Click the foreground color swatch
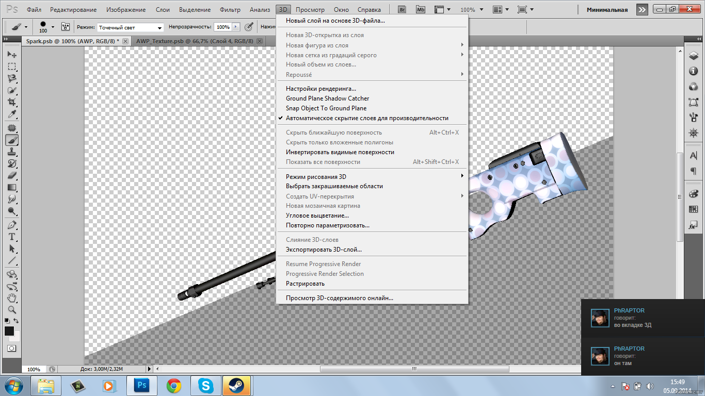This screenshot has width=705, height=396. click(x=9, y=331)
